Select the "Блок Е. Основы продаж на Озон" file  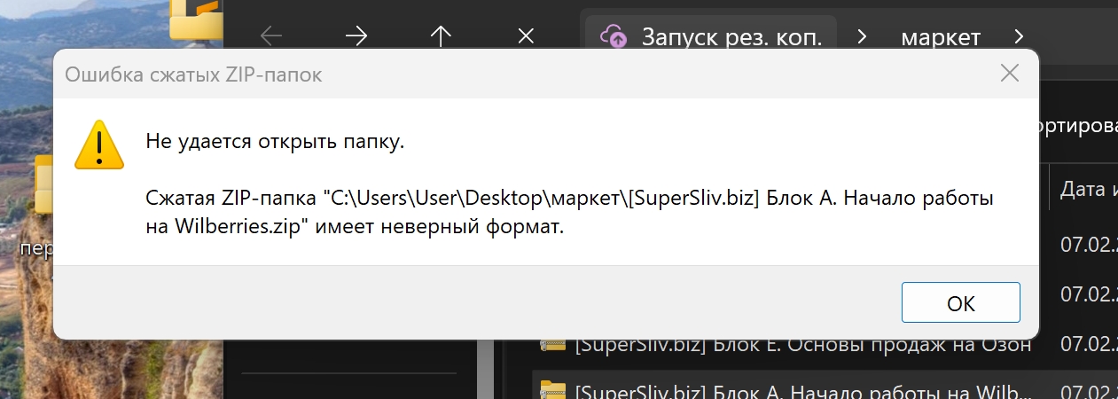pyautogui.click(x=802, y=345)
